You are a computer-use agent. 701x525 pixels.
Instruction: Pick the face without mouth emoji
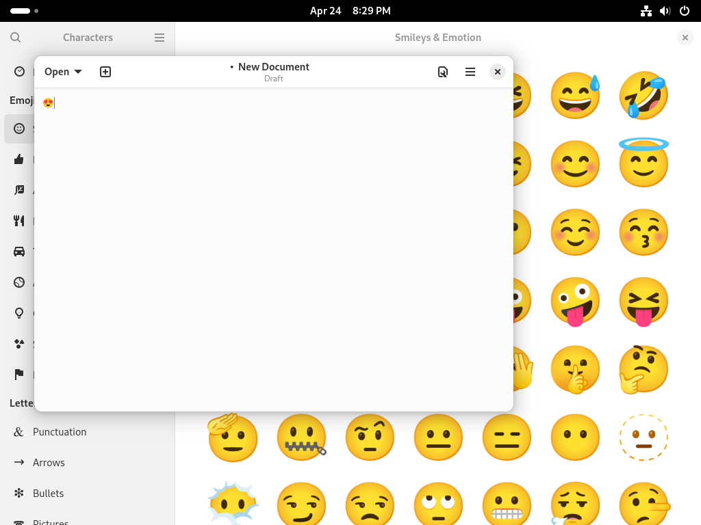pos(575,437)
